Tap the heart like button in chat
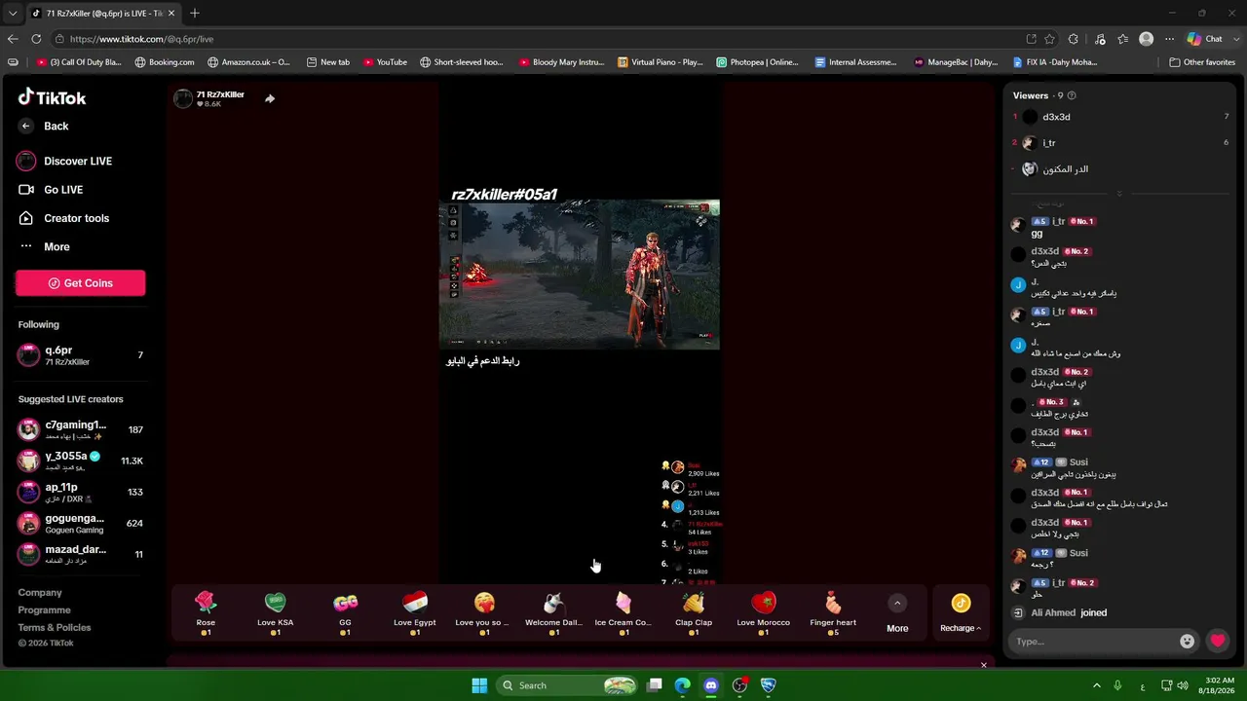The height and width of the screenshot is (701, 1247). 1218,641
